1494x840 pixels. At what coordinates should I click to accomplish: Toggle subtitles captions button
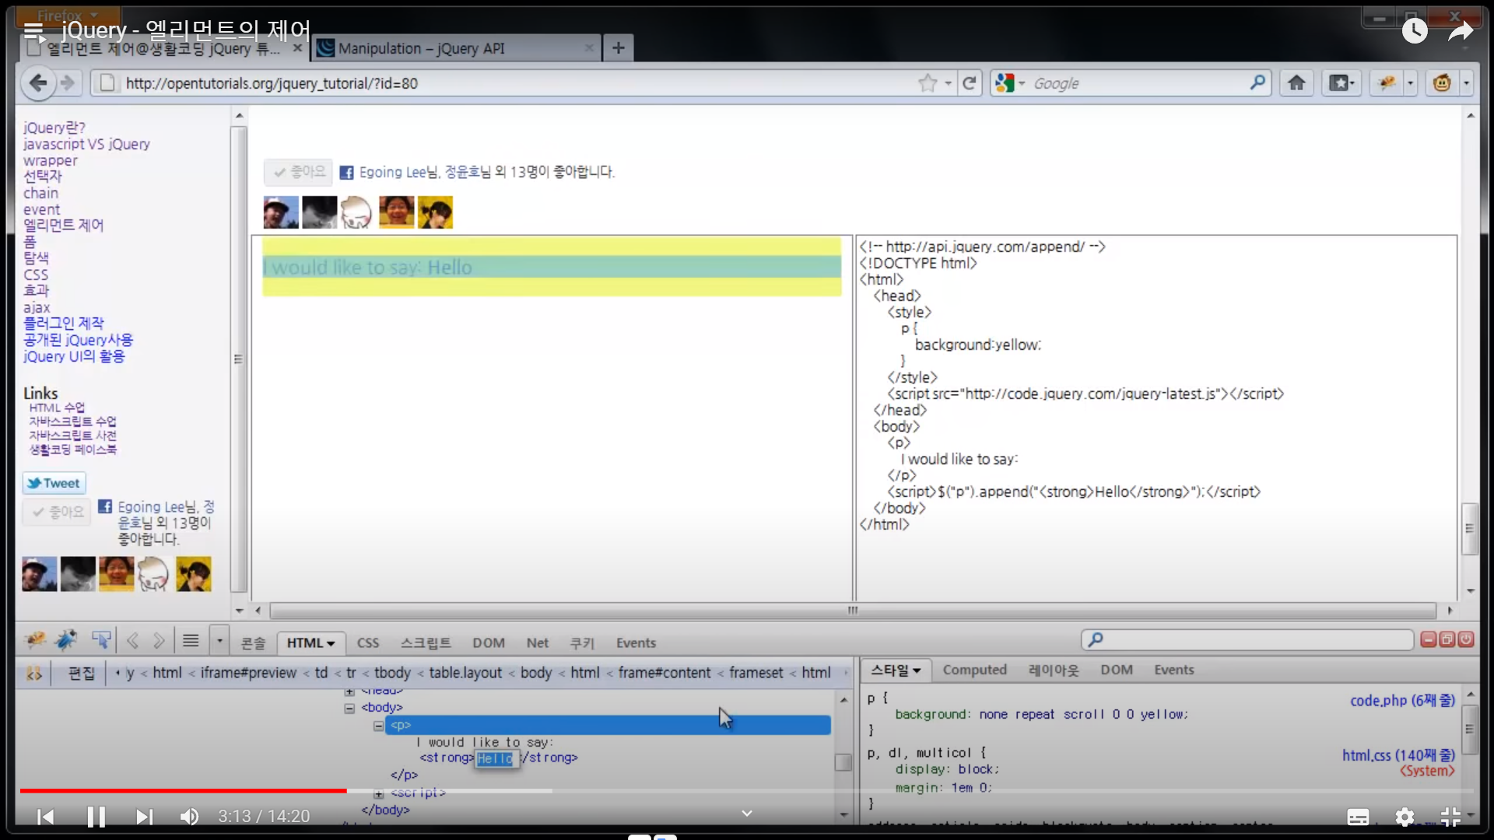pyautogui.click(x=1358, y=817)
